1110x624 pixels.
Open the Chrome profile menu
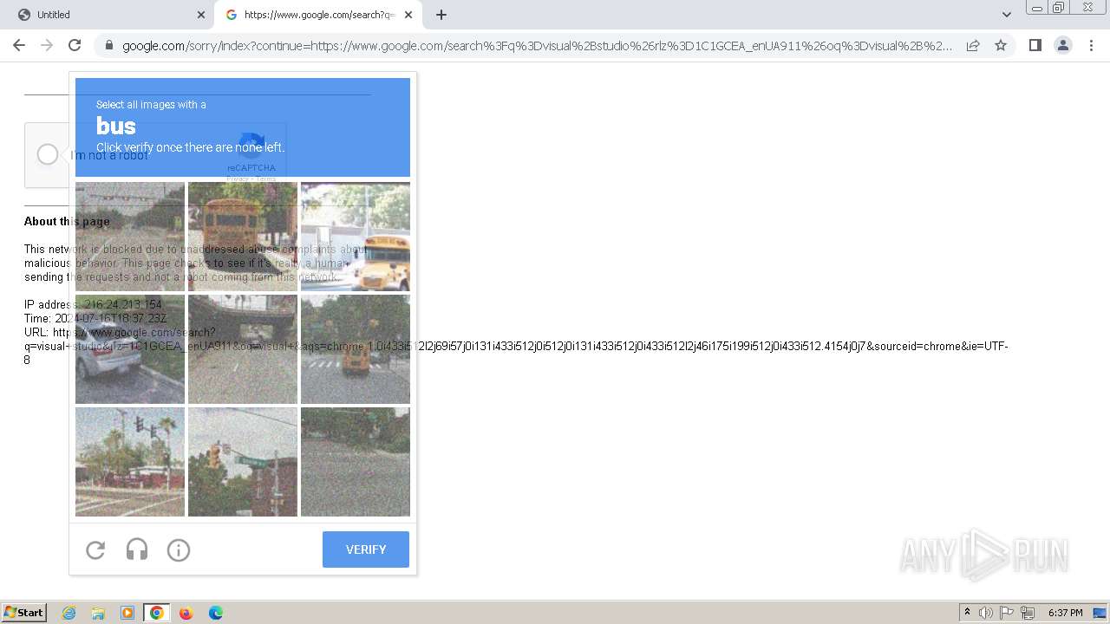(x=1062, y=45)
